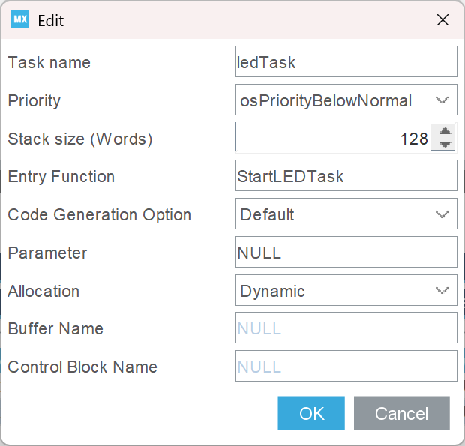Close the Edit dialog
Viewport: 465px width, 446px height.
click(442, 20)
